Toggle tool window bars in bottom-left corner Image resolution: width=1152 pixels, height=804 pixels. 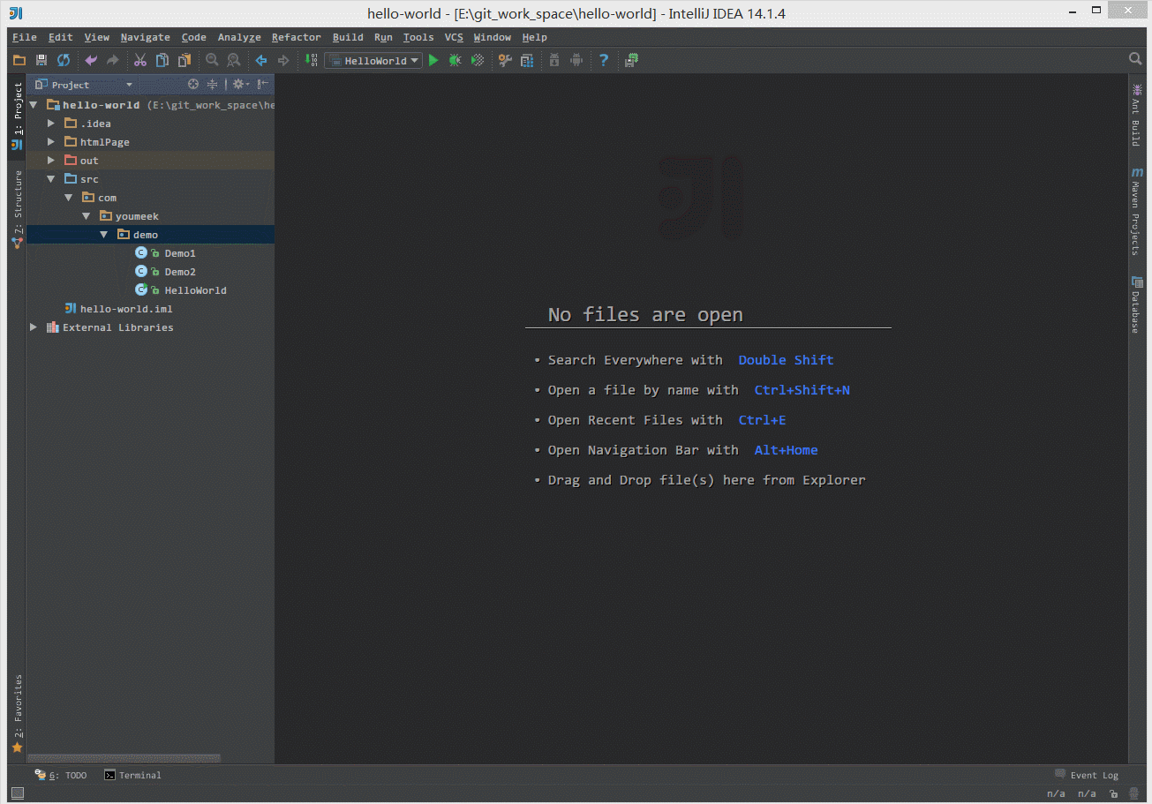(x=17, y=793)
